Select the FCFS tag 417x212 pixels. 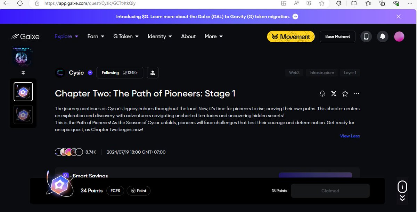click(x=115, y=190)
